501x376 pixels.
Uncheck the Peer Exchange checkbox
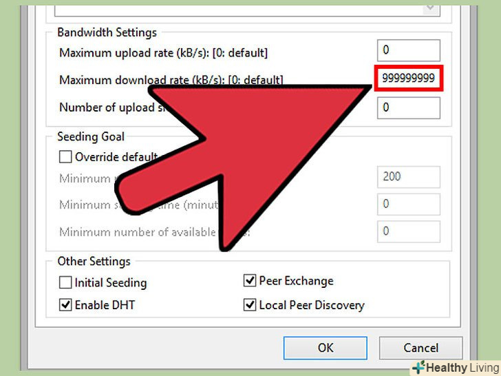point(250,280)
